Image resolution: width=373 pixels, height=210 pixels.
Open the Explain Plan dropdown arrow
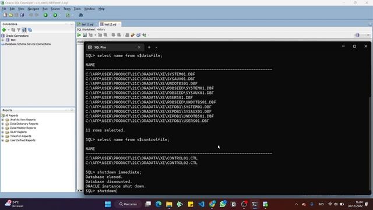pos(95,35)
